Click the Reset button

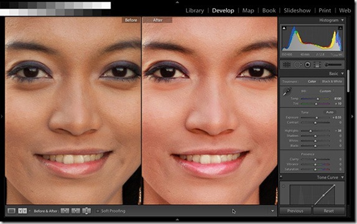coord(329,211)
